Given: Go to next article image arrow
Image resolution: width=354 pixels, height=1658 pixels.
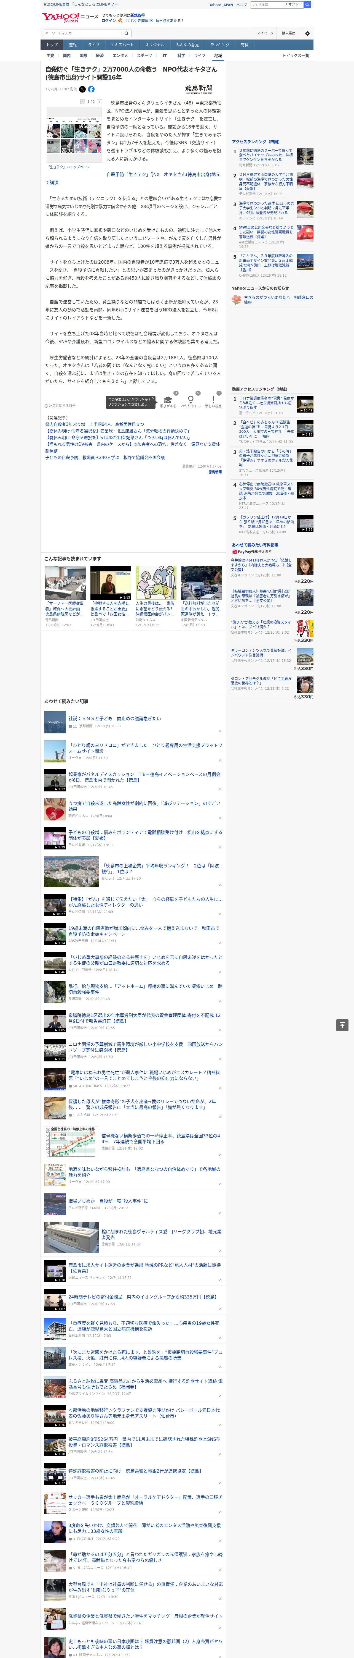Looking at the screenshot, I should pyautogui.click(x=100, y=102).
